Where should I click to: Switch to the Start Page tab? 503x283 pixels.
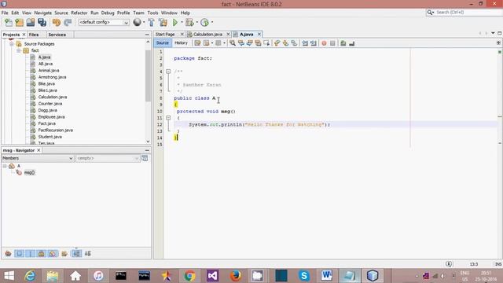point(165,34)
